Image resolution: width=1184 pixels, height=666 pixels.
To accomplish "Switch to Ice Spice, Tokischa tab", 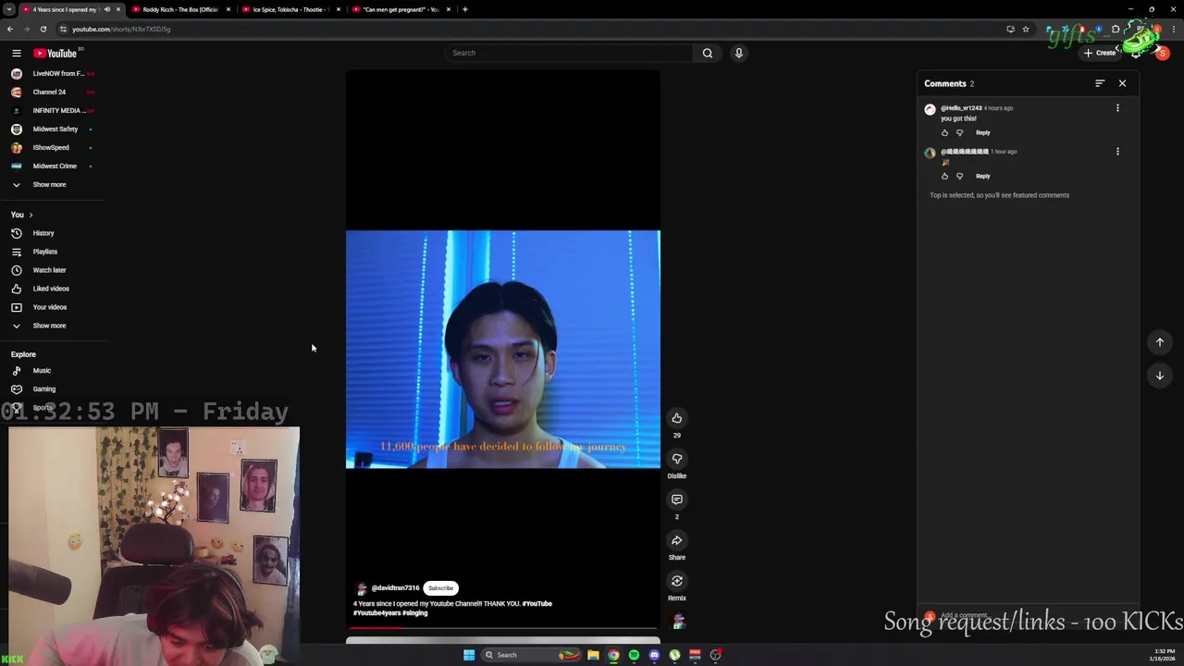I will point(290,9).
